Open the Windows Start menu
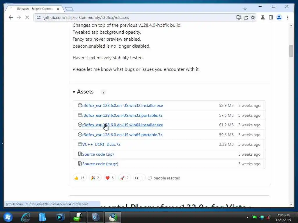Image resolution: width=298 pixels, height=223 pixels. point(8,217)
